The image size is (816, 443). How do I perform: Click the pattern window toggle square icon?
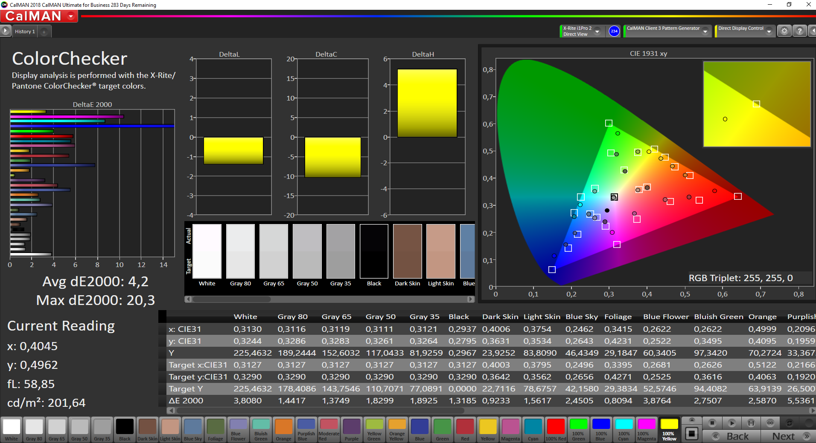pos(691,434)
